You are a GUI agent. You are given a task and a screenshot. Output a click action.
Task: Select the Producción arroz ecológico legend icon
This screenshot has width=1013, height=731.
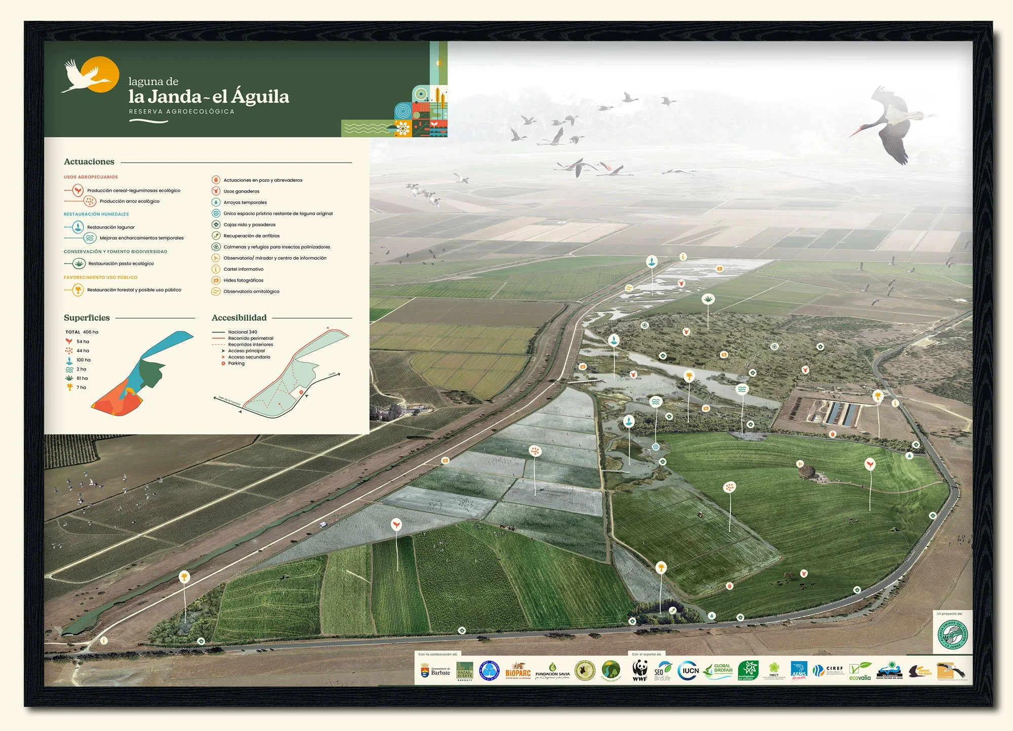90,201
